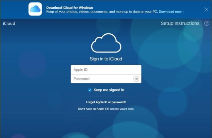Image resolution: width=212 pixels, height=138 pixels.
Task: Click the Sign in to iCloud heading
Action: pos(106,59)
